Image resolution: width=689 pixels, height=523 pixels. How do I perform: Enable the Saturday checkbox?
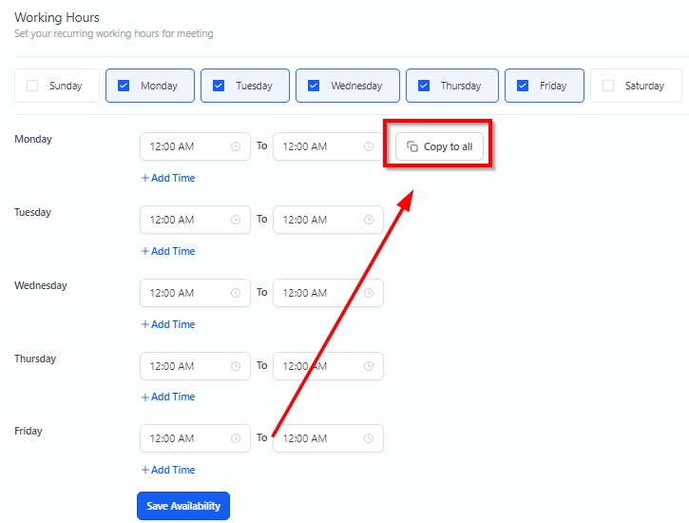coord(608,86)
